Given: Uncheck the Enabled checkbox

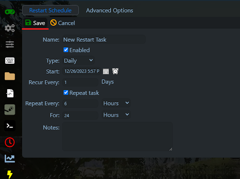Looking at the screenshot, I should click(66, 50).
